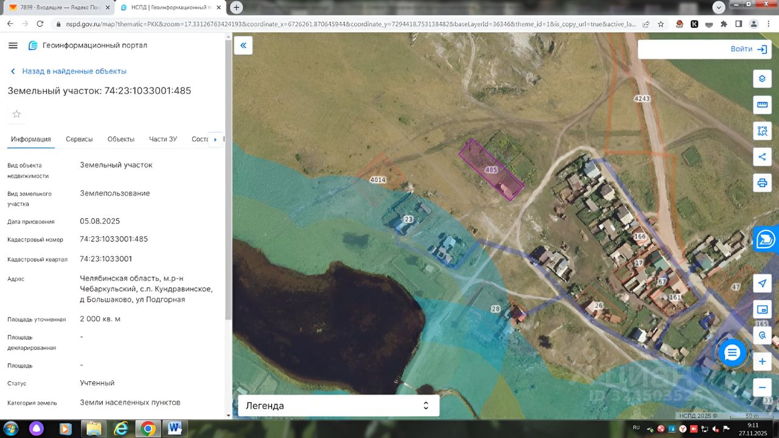Click the parcel labeled 4014 on the map
Image resolution: width=779 pixels, height=438 pixels.
(x=378, y=180)
